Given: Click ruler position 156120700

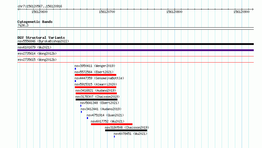Looking at the screenshot, I should click(x=107, y=12).
